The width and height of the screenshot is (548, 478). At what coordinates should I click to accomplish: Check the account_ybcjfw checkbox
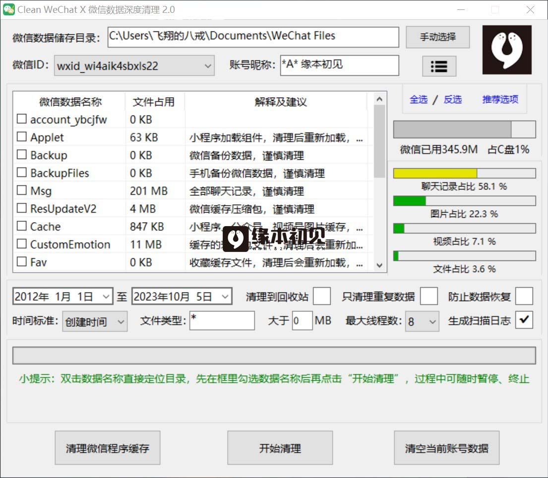22,119
